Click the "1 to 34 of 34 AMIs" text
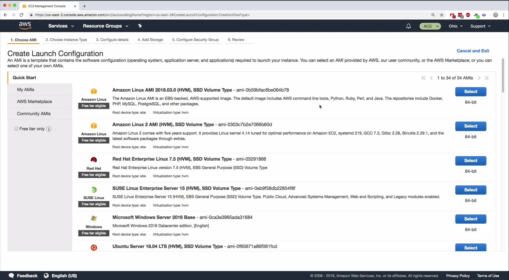The width and height of the screenshot is (509, 280). point(455,78)
